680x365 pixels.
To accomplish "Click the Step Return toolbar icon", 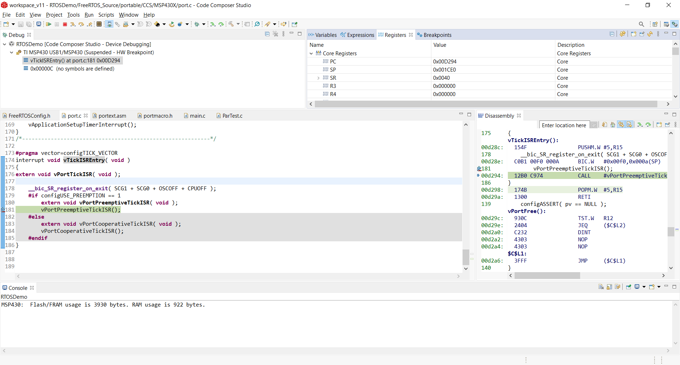I will pos(90,24).
